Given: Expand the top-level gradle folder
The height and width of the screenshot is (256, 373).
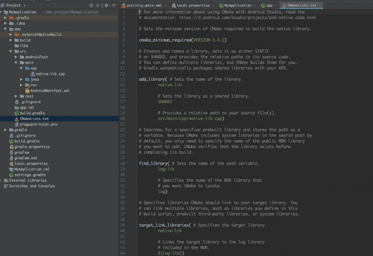Looking at the screenshot, I should [x=6, y=130].
